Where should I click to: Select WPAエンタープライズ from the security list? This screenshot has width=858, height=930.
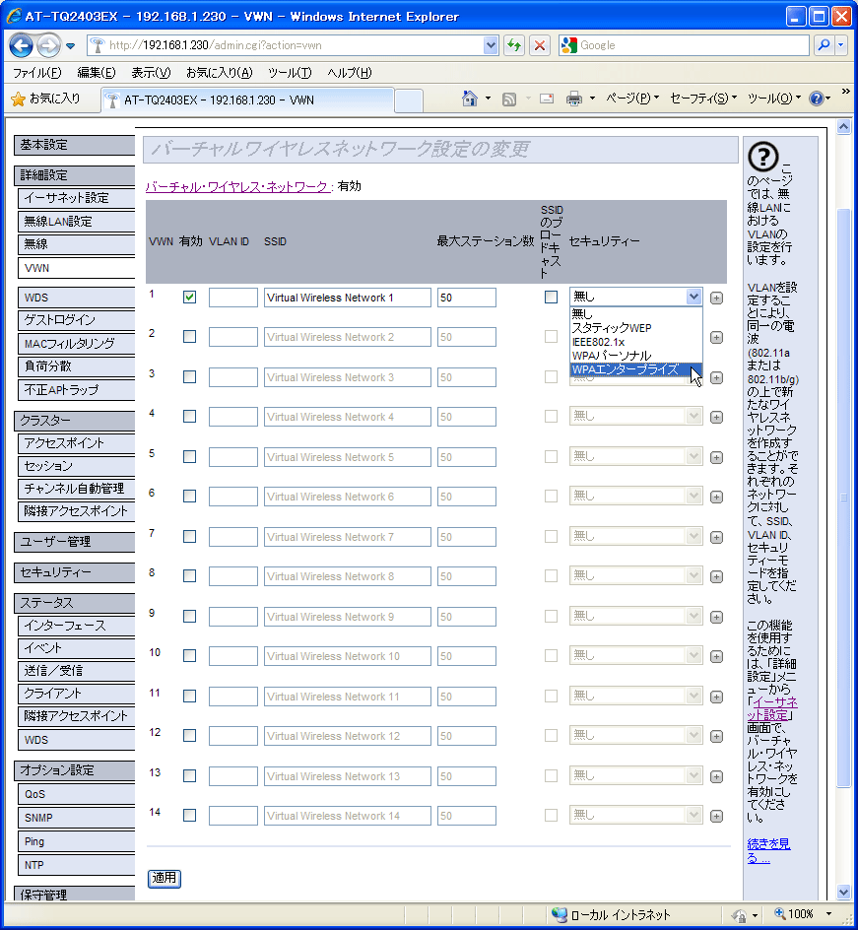click(635, 369)
